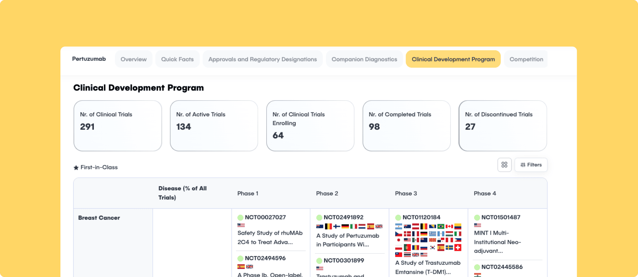Click the Nr. of Discontinued Trials count

(x=469, y=127)
